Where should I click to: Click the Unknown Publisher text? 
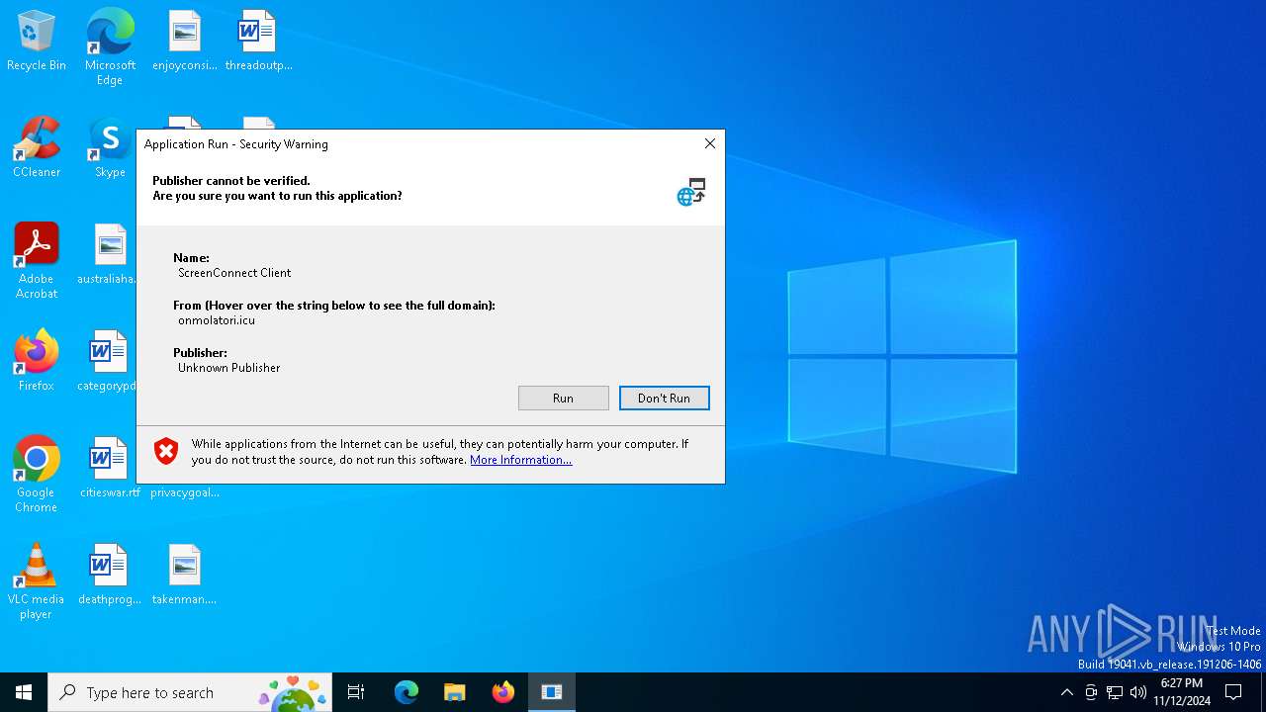(229, 368)
